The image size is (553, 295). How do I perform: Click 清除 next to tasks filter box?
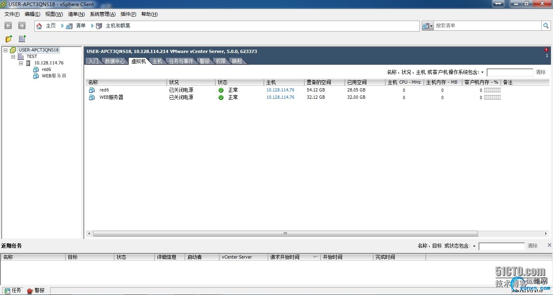[x=532, y=246]
